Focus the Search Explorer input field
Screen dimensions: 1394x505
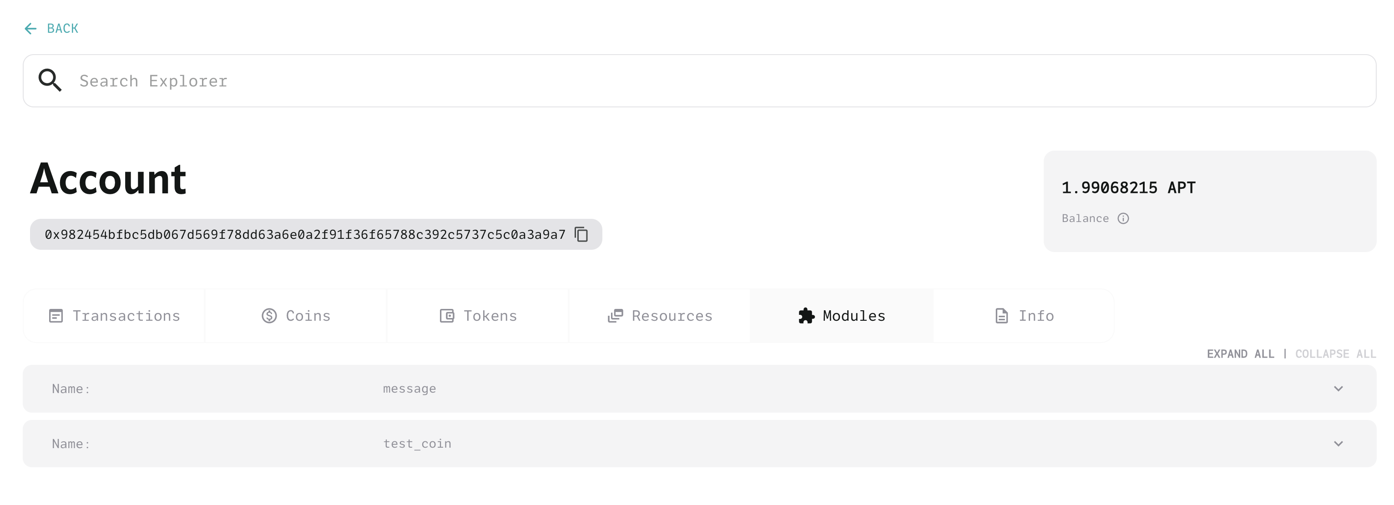pos(699,81)
